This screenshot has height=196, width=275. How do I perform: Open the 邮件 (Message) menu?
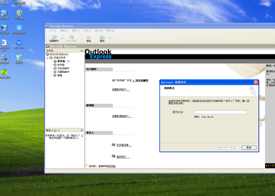coord(99,31)
